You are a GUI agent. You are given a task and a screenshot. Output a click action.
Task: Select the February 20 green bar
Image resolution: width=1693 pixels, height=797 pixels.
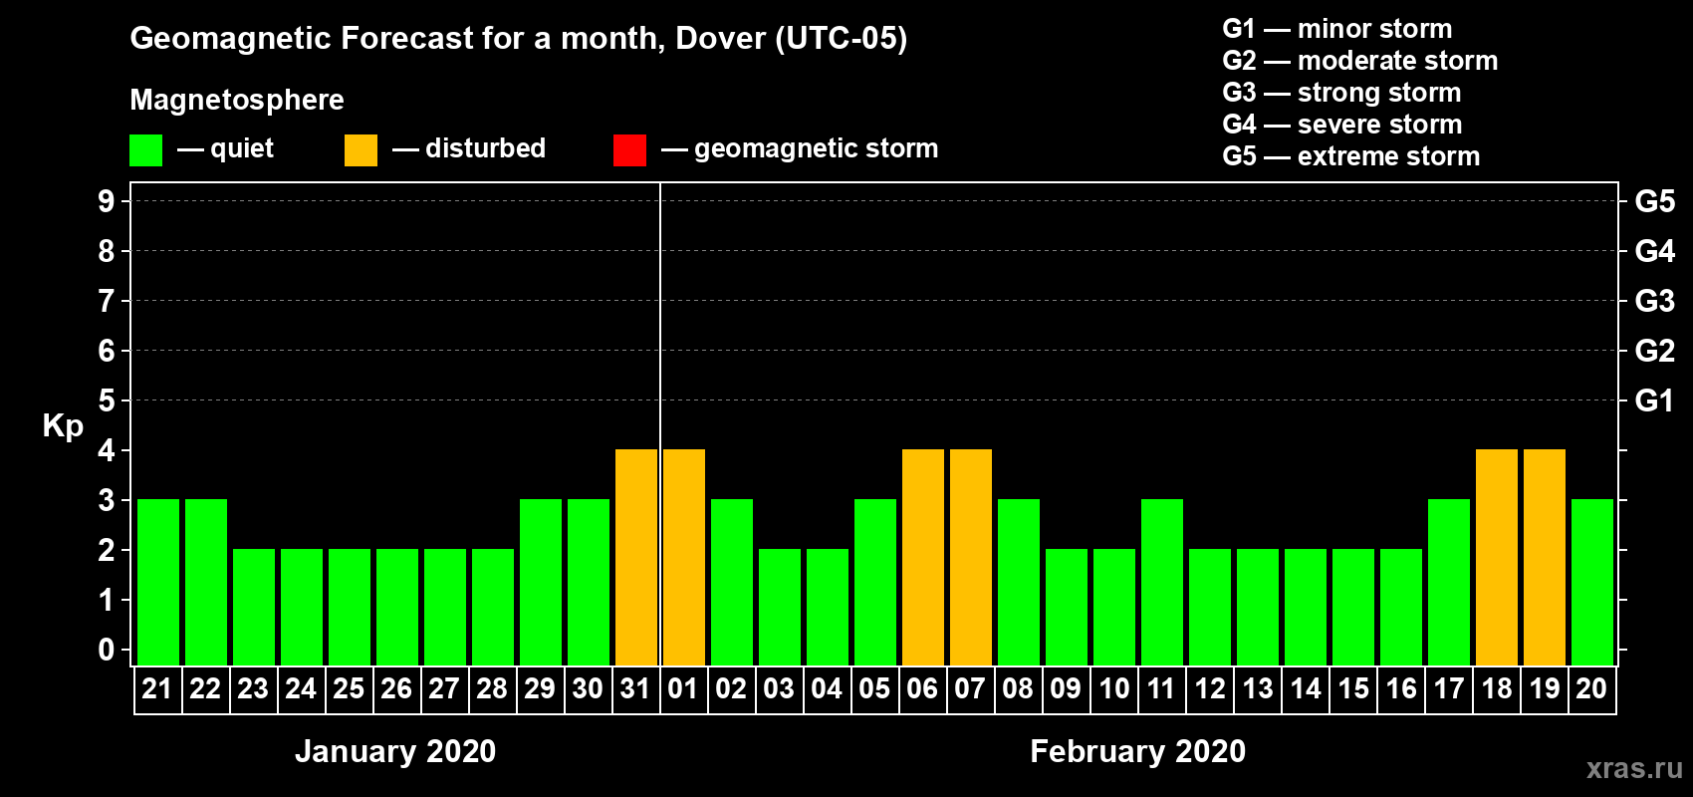point(1592,582)
